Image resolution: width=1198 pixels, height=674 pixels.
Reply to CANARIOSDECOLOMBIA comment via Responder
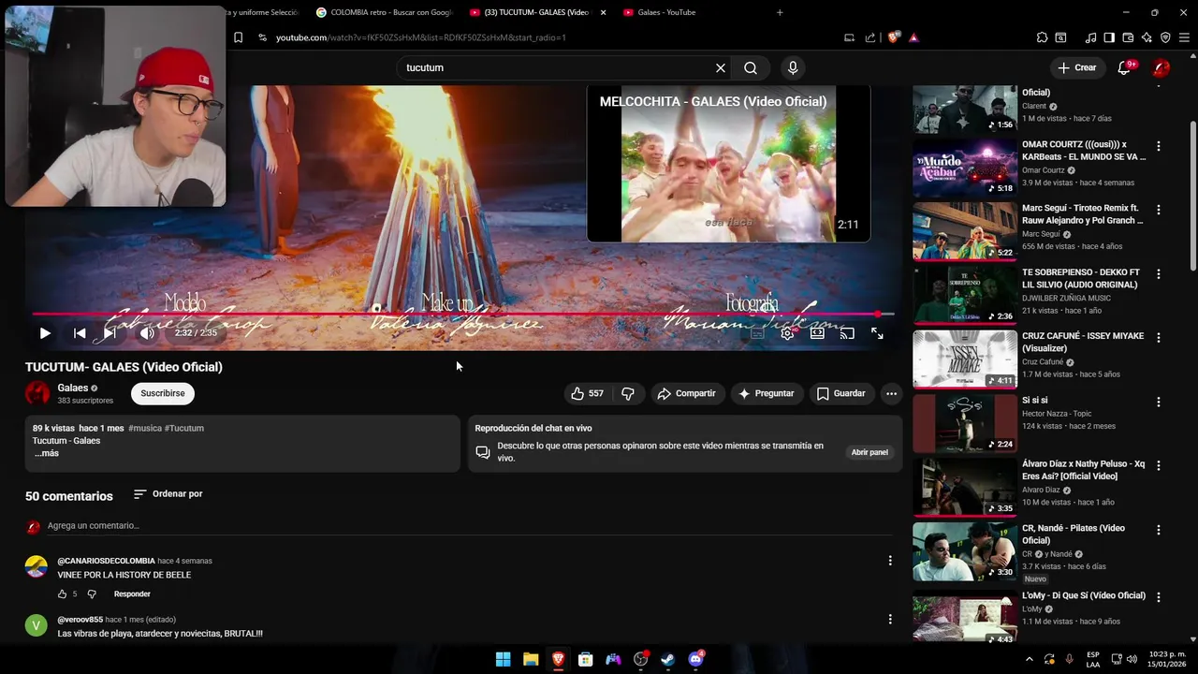(132, 594)
